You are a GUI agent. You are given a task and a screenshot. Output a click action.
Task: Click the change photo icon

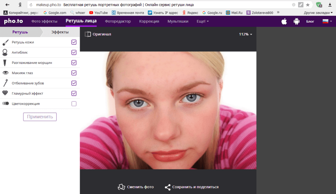[121, 187]
